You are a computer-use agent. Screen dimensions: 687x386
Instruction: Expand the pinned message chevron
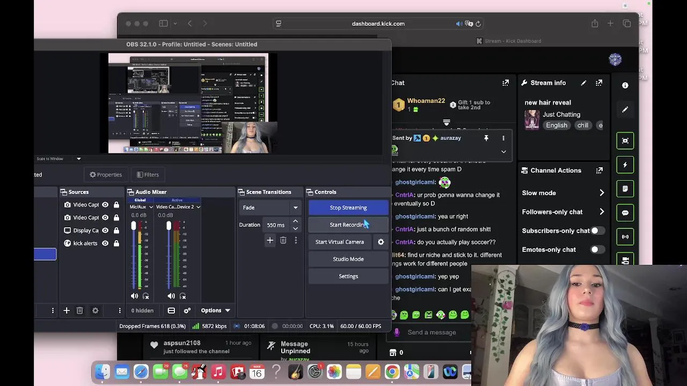click(x=503, y=152)
